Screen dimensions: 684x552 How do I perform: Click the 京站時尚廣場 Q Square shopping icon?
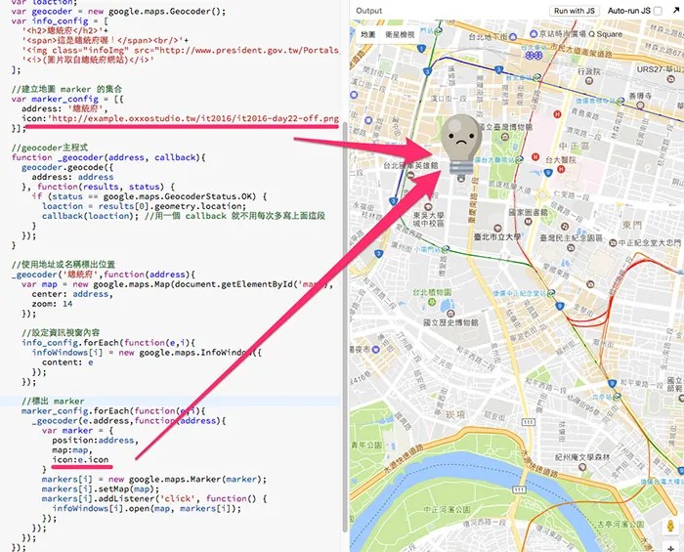pos(534,33)
